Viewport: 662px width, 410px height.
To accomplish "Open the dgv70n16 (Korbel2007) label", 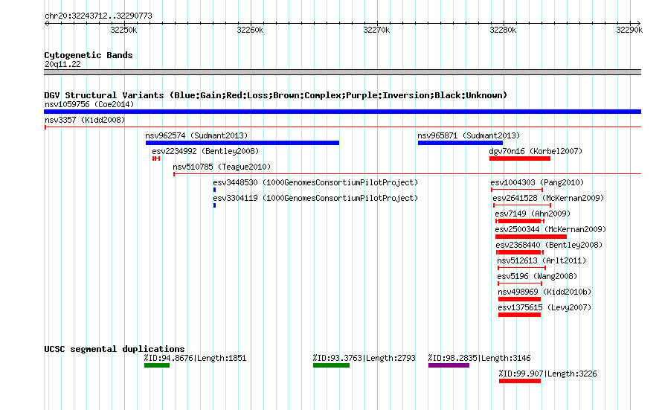I will pos(536,151).
